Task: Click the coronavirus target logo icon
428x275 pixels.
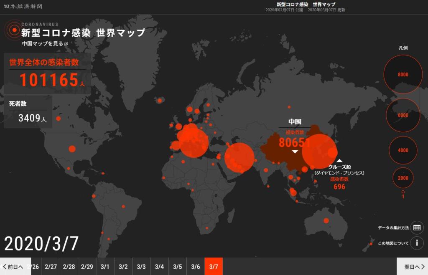Action: pos(12,30)
